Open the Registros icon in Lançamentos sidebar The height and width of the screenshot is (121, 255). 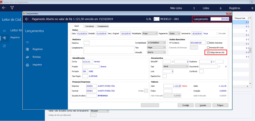pyautogui.click(x=27, y=49)
